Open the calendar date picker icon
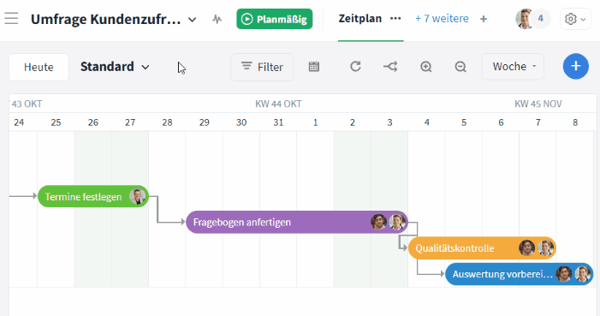 coord(314,67)
